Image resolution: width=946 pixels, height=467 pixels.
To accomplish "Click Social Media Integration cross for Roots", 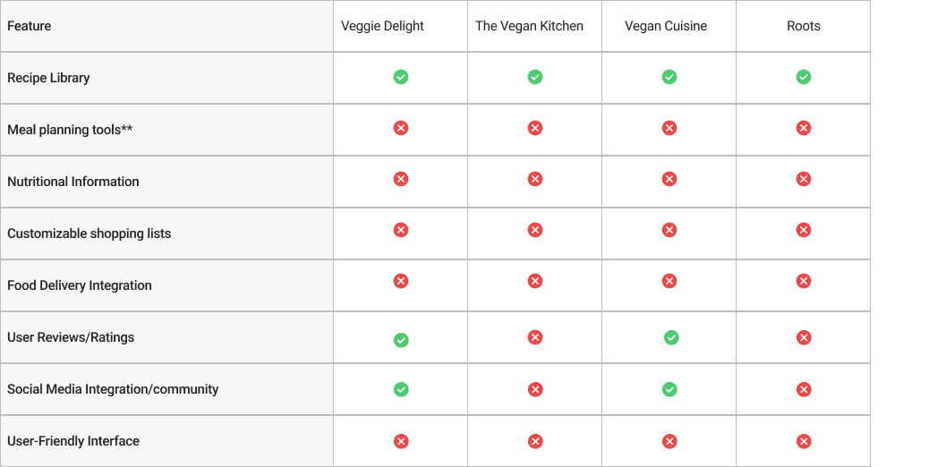I will (803, 390).
